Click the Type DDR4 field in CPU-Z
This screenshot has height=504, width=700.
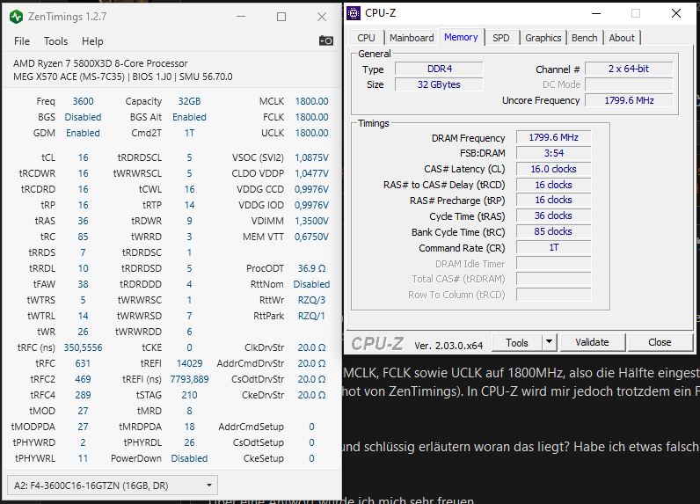[x=440, y=69]
